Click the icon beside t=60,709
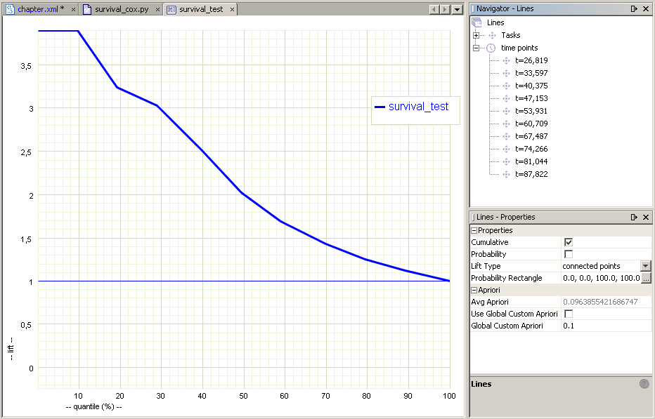The width and height of the screenshot is (655, 419). (x=506, y=124)
